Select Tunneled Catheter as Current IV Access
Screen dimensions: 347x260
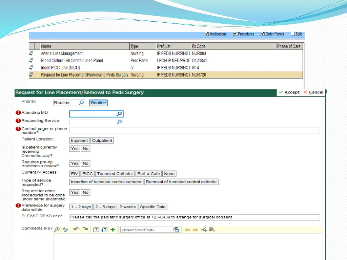[115, 174]
